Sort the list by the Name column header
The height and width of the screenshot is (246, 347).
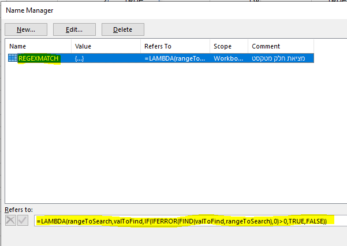pyautogui.click(x=38, y=46)
